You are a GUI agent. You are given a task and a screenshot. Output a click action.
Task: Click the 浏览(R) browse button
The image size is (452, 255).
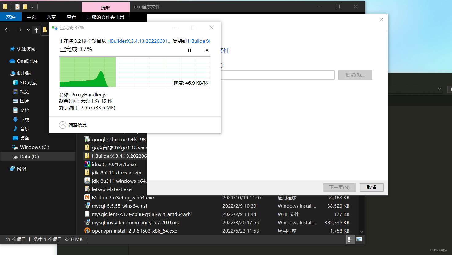point(355,75)
